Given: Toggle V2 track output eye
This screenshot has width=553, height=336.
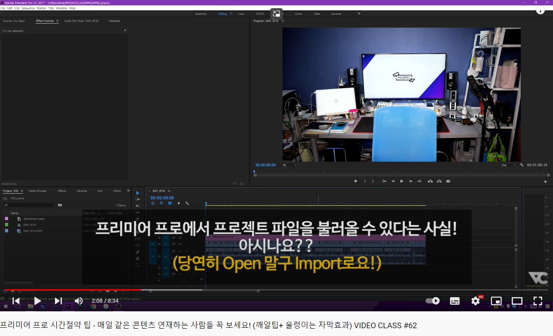Looking at the screenshot, I should pos(180,238).
